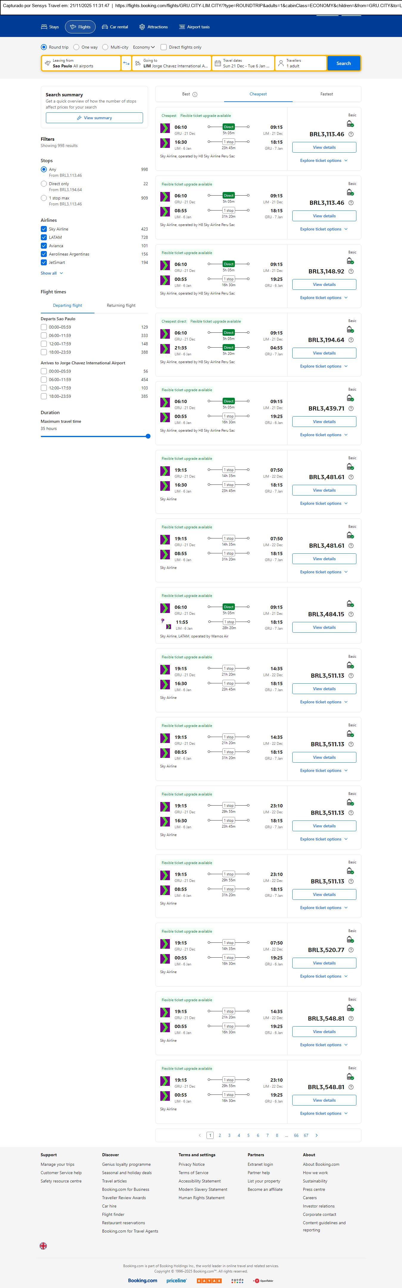Click the calendar icon in Travel dates field

(x=218, y=64)
